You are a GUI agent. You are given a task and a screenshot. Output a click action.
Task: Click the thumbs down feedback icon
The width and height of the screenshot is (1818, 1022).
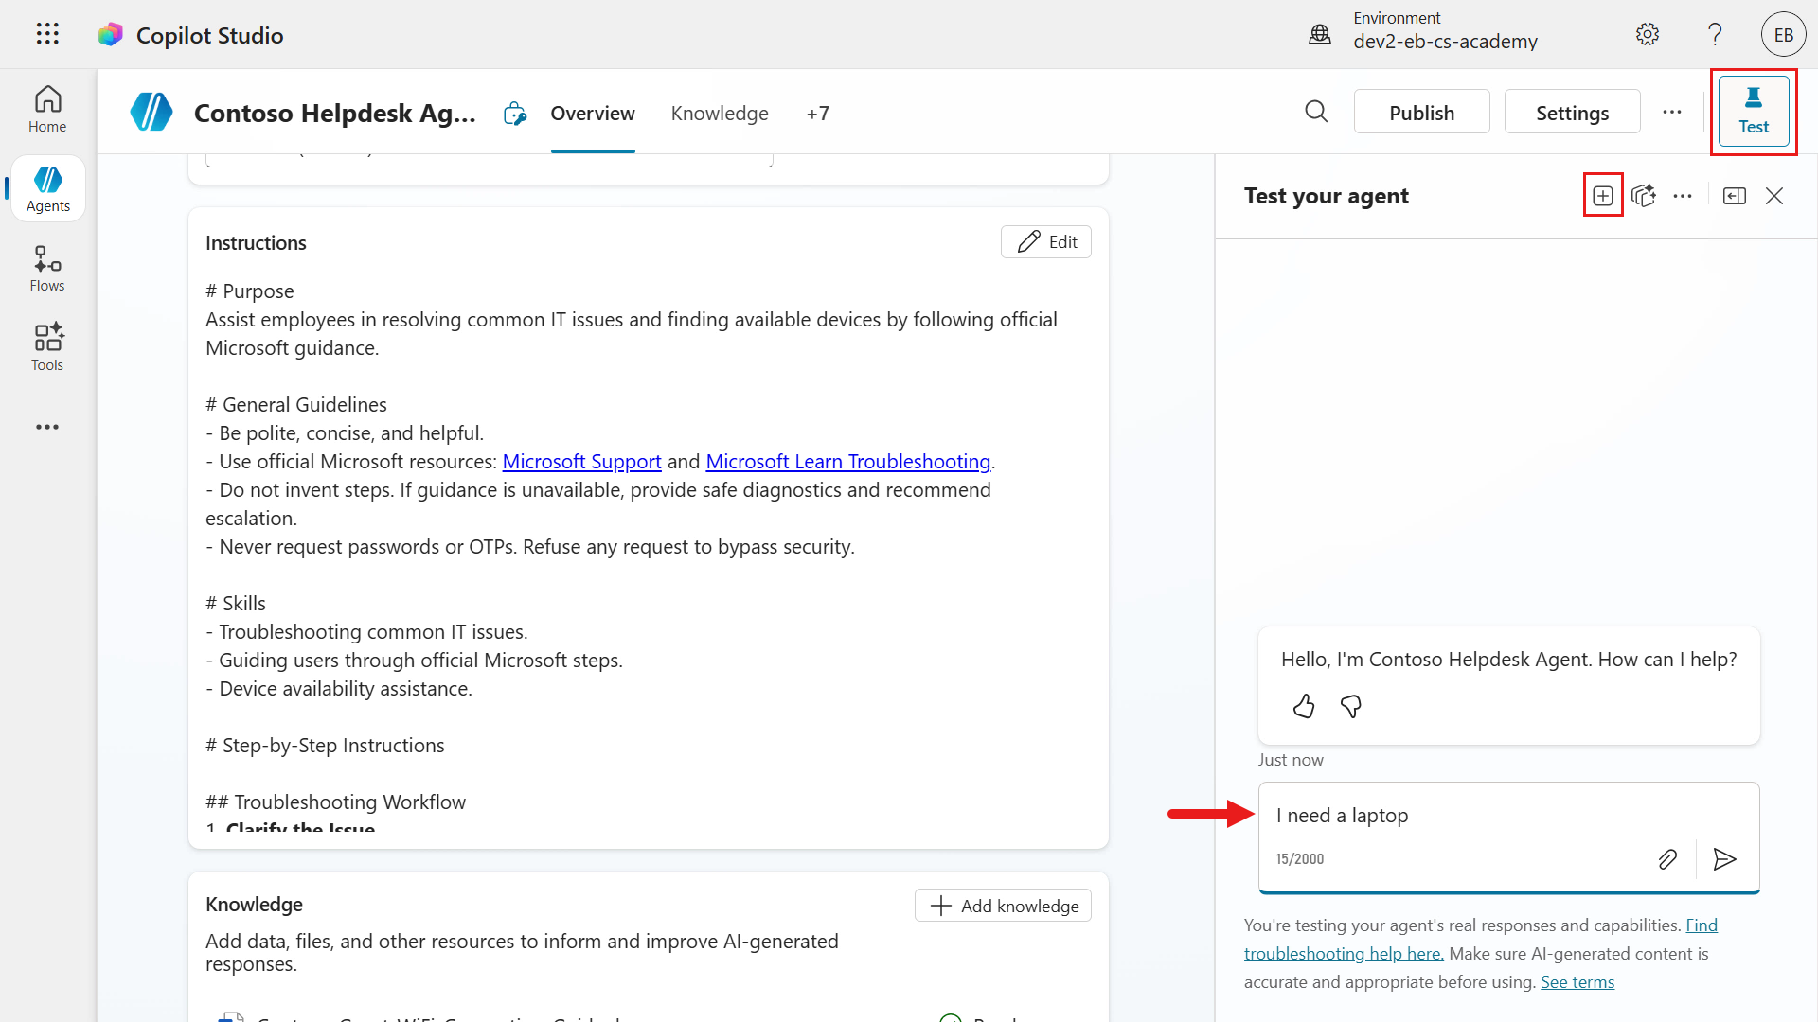coord(1351,706)
